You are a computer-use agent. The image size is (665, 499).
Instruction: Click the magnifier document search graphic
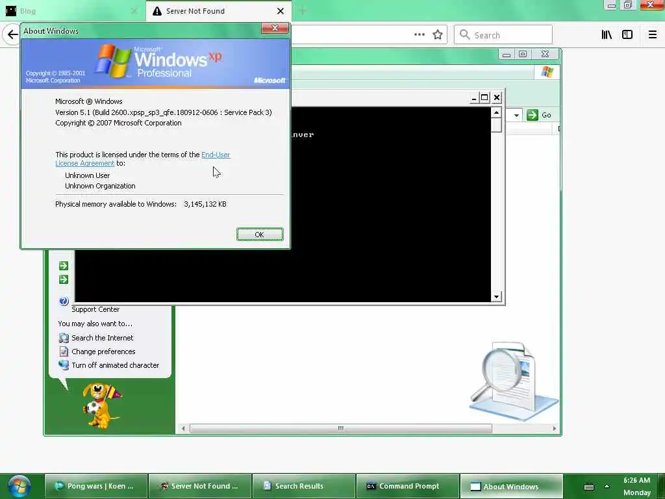[514, 380]
